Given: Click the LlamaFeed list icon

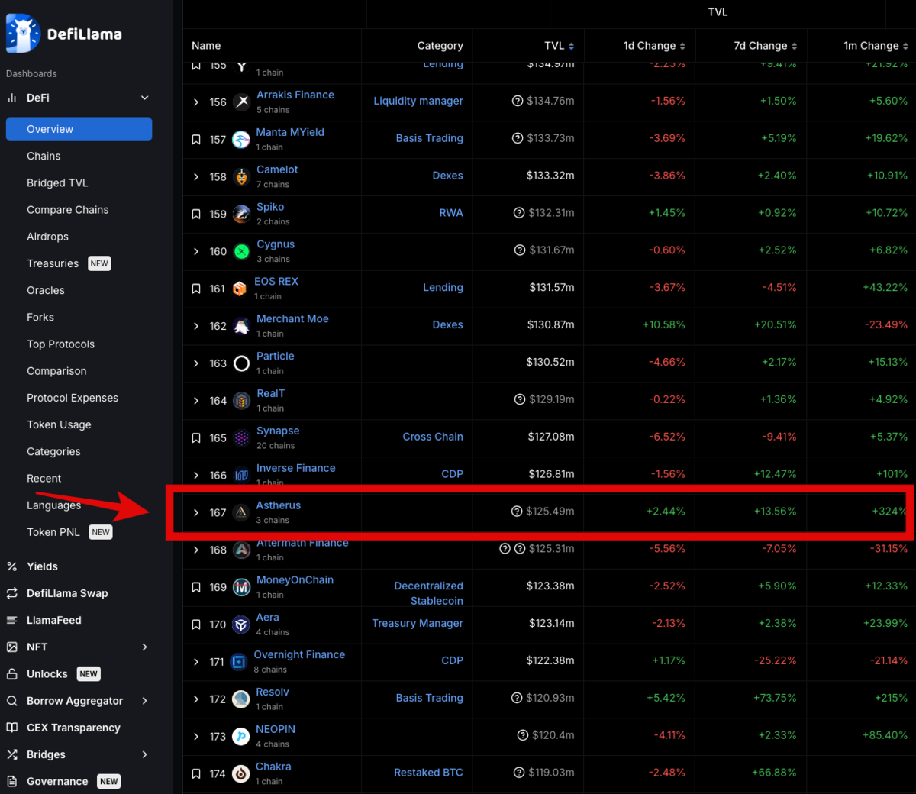Looking at the screenshot, I should pos(12,620).
